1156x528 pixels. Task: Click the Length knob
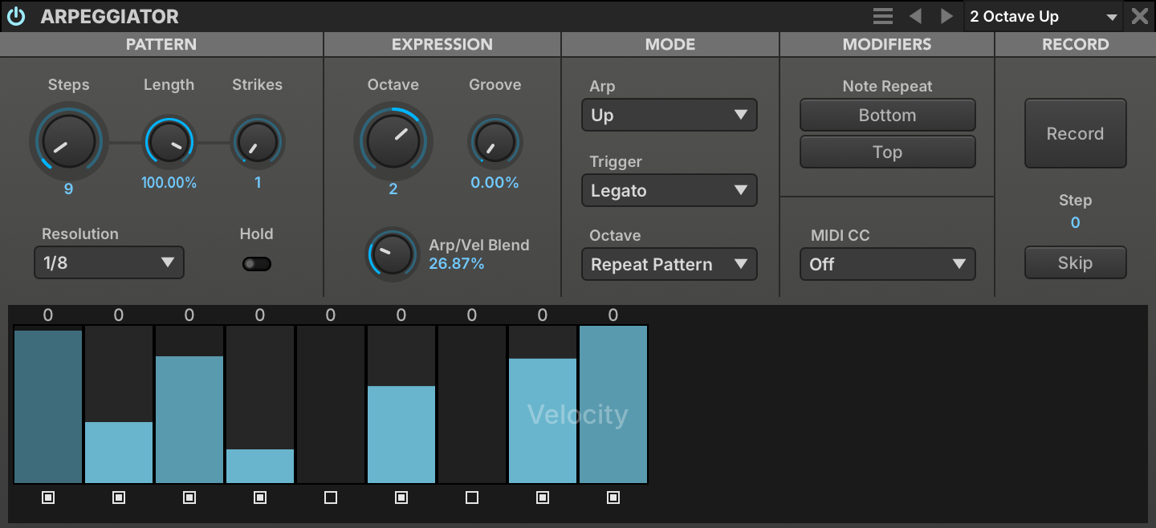[169, 142]
